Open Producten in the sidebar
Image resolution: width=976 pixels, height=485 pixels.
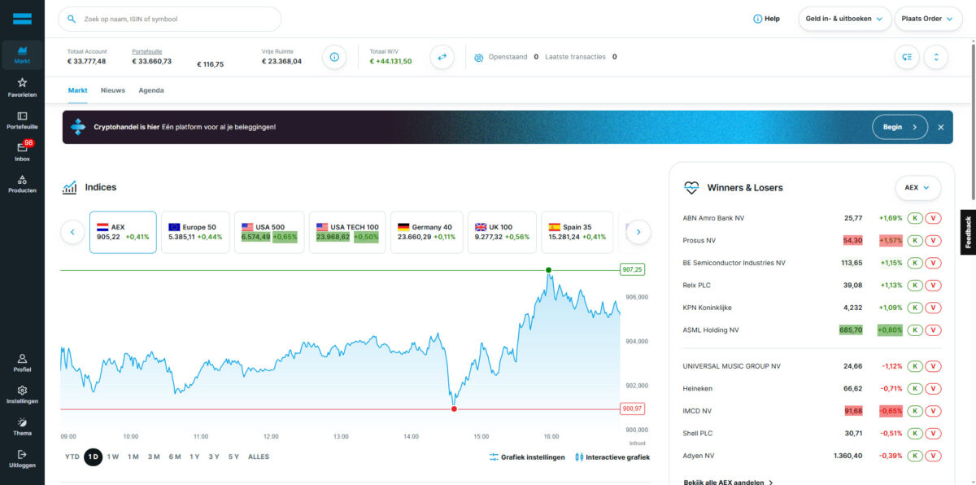click(x=22, y=183)
